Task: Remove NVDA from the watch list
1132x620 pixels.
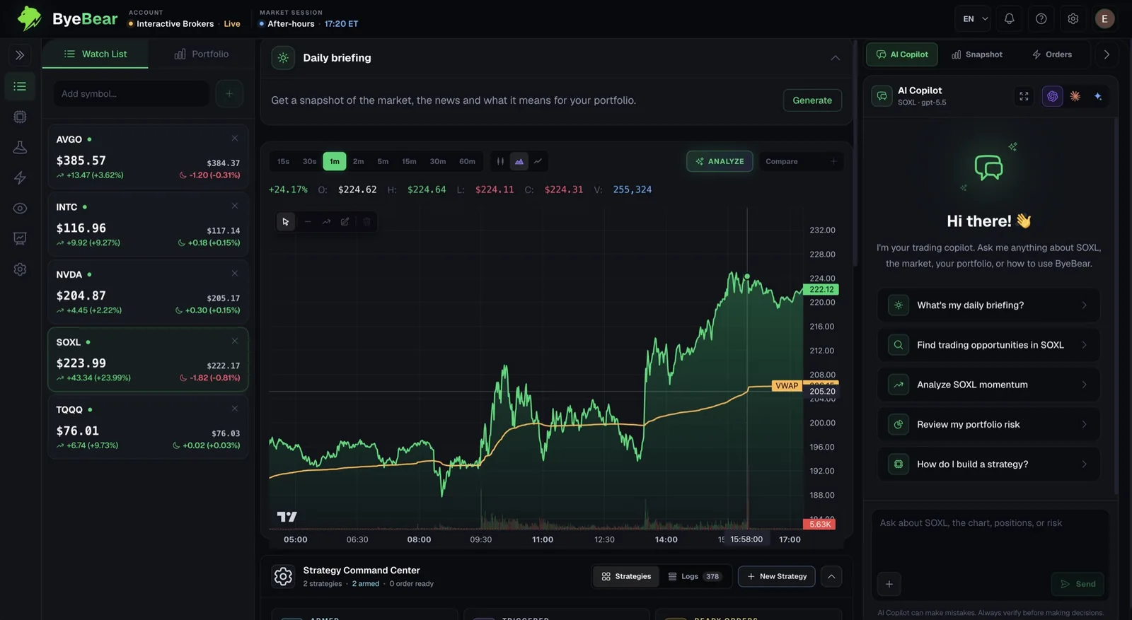Action: (235, 273)
